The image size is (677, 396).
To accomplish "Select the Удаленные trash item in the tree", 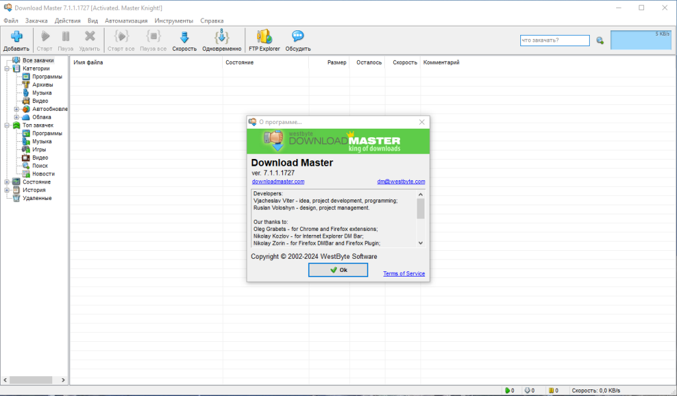I will (x=37, y=198).
